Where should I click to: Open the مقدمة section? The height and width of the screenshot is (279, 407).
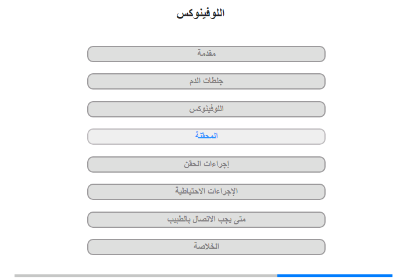(206, 53)
